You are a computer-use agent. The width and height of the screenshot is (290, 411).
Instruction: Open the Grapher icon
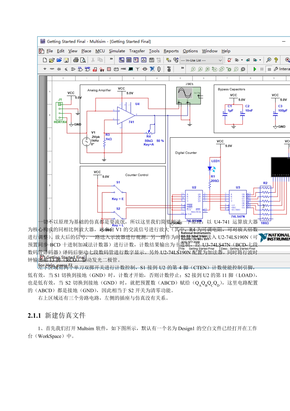pyautogui.click(x=144, y=60)
